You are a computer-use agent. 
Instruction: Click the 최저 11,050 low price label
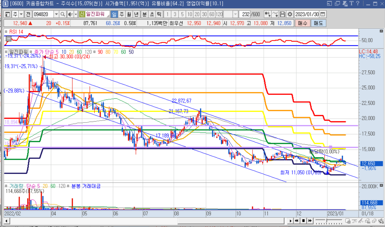pos(301,172)
